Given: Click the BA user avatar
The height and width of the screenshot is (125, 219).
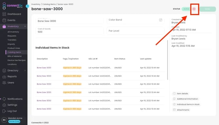Looking at the screenshot, I should [4, 120].
